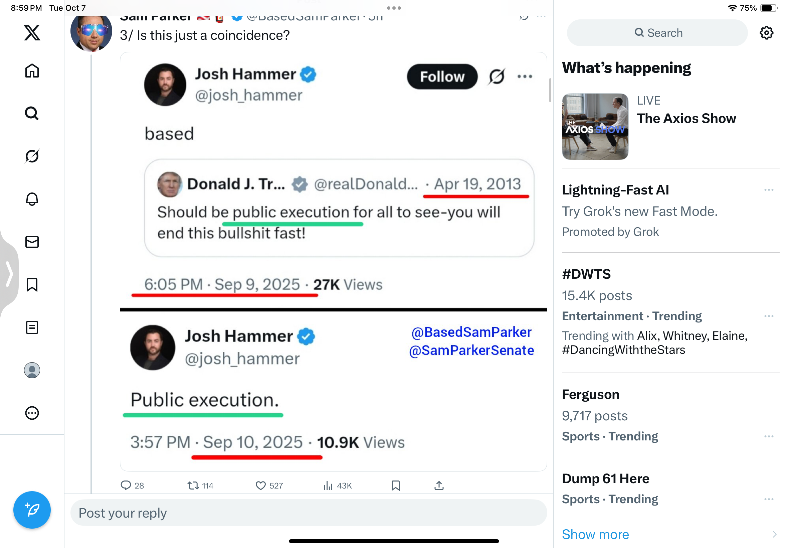The width and height of the screenshot is (788, 548).
Task: Open Bookmarks in the sidebar
Action: pos(32,285)
